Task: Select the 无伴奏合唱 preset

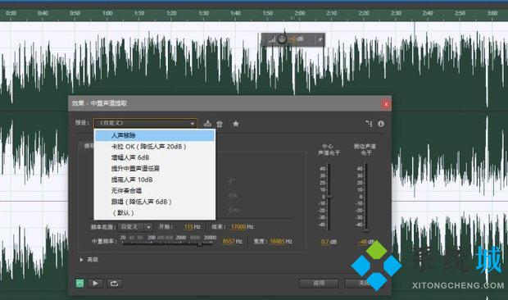Action: [x=155, y=190]
